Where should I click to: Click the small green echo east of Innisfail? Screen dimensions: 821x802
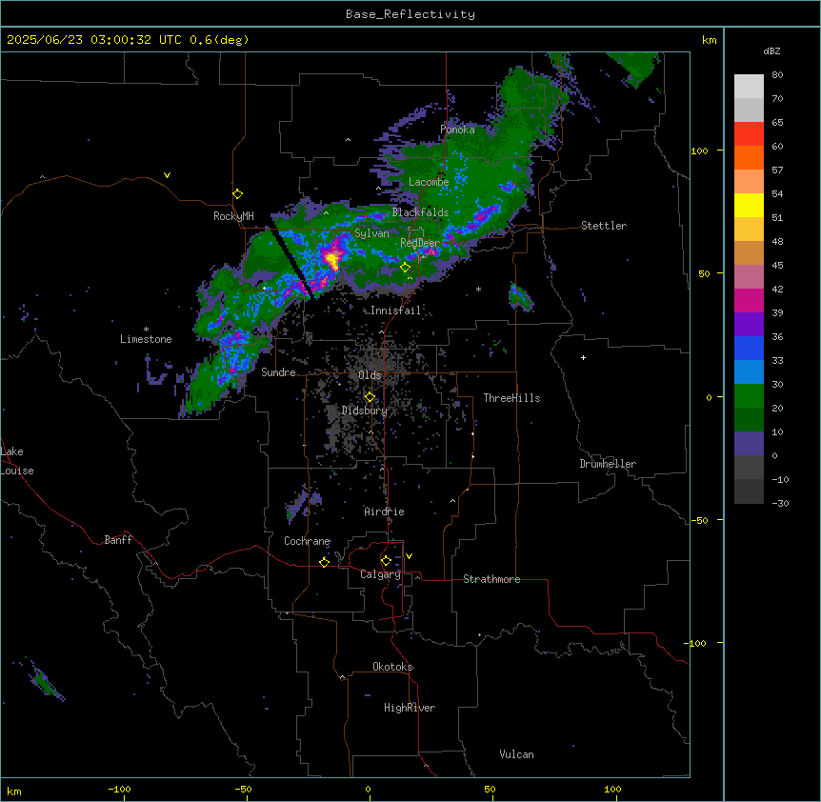[520, 297]
